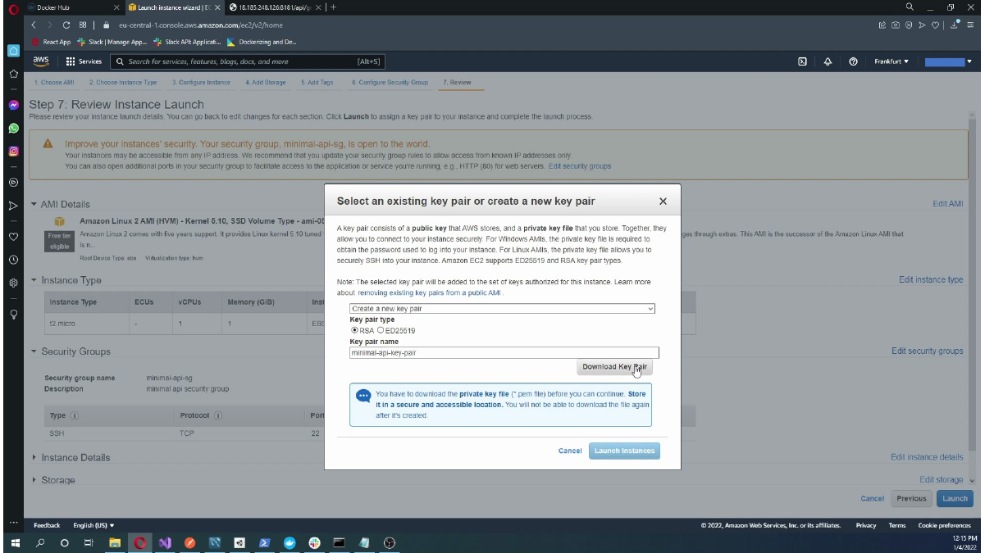Switch to the Docker Hub browser tab

point(73,7)
